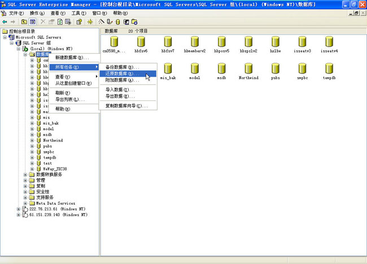Click the New database cylinder toolbar icon

pos(118,22)
